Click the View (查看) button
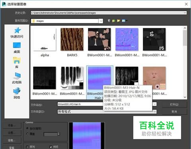The width and height of the screenshot is (191, 149). coord(12,147)
